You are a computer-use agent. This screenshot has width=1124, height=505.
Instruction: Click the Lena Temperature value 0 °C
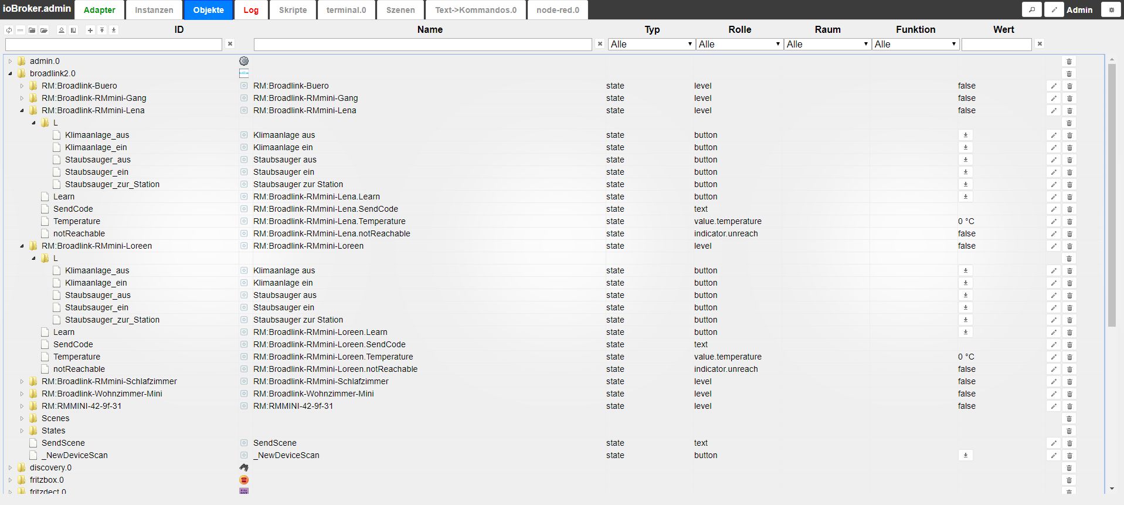point(966,221)
